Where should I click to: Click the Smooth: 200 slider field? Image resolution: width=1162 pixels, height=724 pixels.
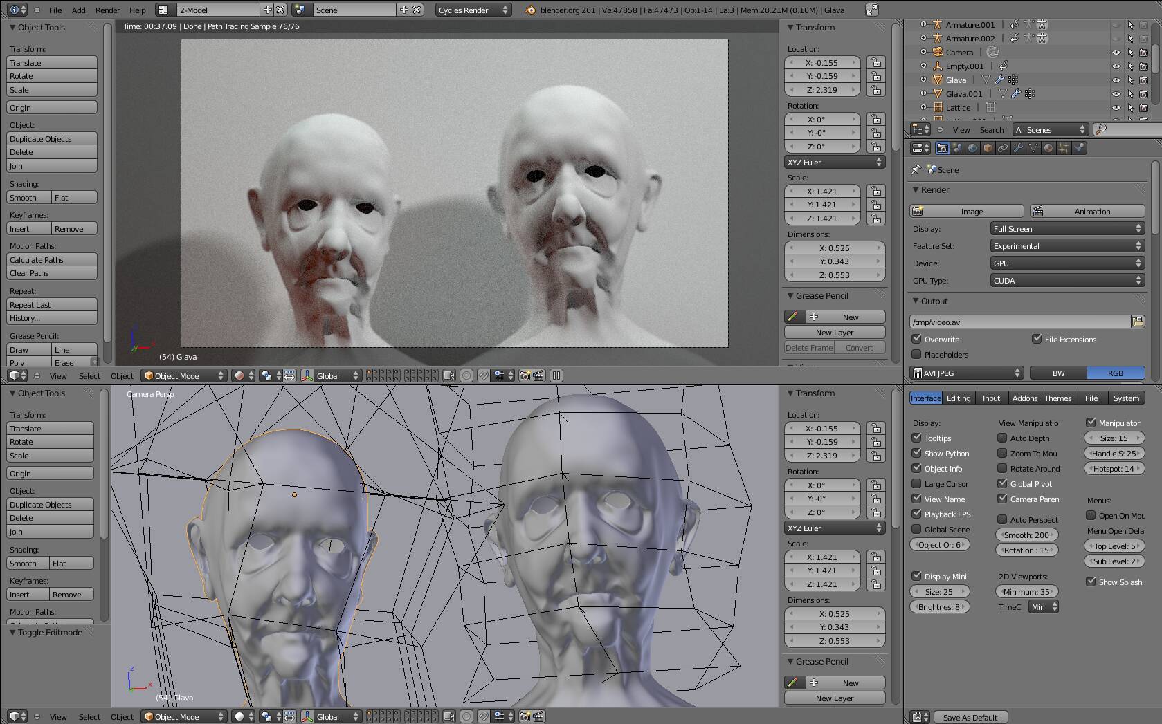click(x=1026, y=535)
